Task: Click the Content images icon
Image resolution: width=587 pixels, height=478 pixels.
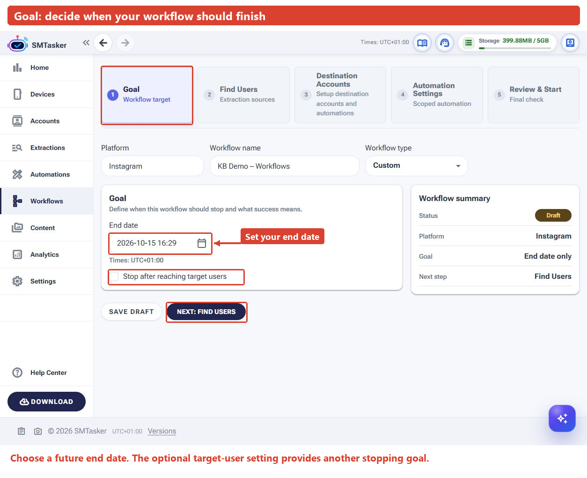Action: click(17, 228)
